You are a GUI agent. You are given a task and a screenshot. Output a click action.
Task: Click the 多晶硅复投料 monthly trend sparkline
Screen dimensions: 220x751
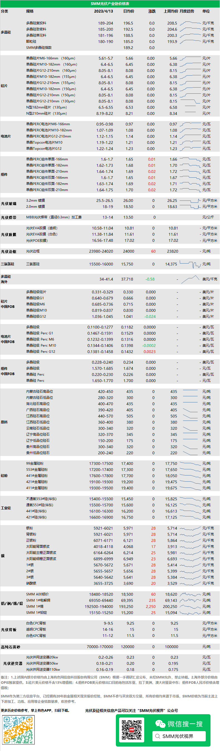click(190, 23)
